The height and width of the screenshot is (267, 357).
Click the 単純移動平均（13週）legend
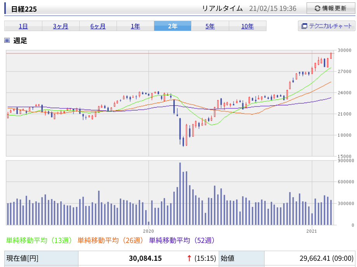pos(39,240)
